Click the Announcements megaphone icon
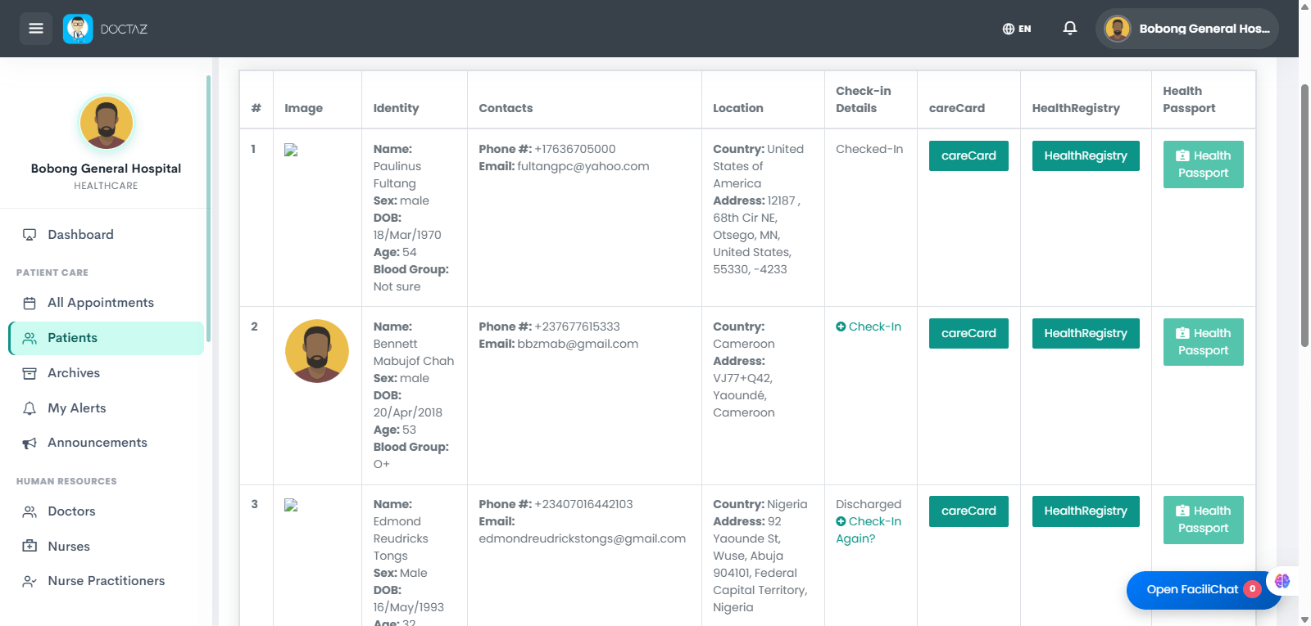The image size is (1311, 626). coord(29,443)
